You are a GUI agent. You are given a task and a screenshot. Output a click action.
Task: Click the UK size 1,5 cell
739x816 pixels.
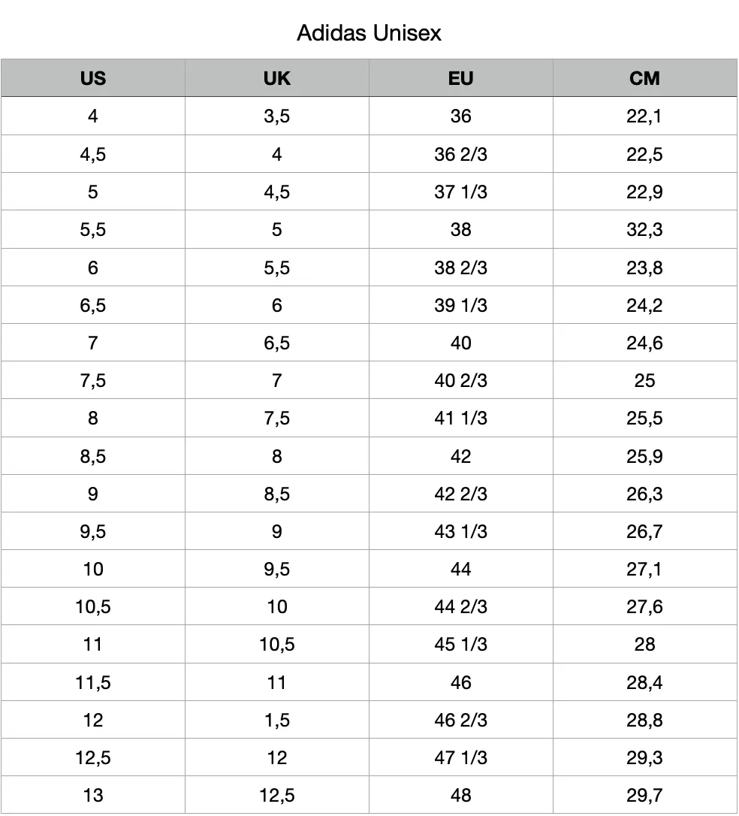tap(276, 720)
